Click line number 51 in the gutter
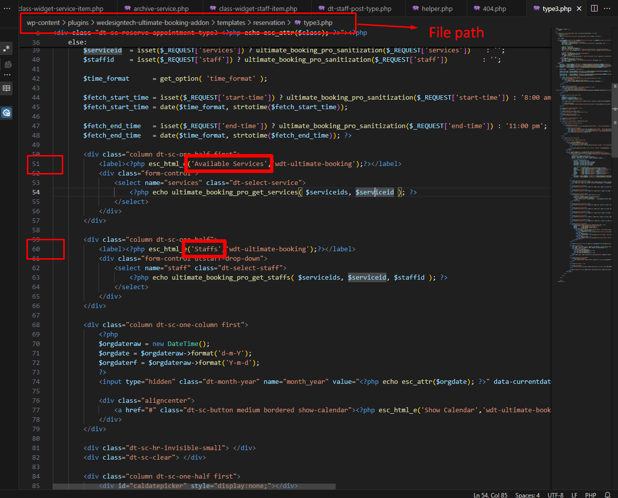 coord(36,164)
